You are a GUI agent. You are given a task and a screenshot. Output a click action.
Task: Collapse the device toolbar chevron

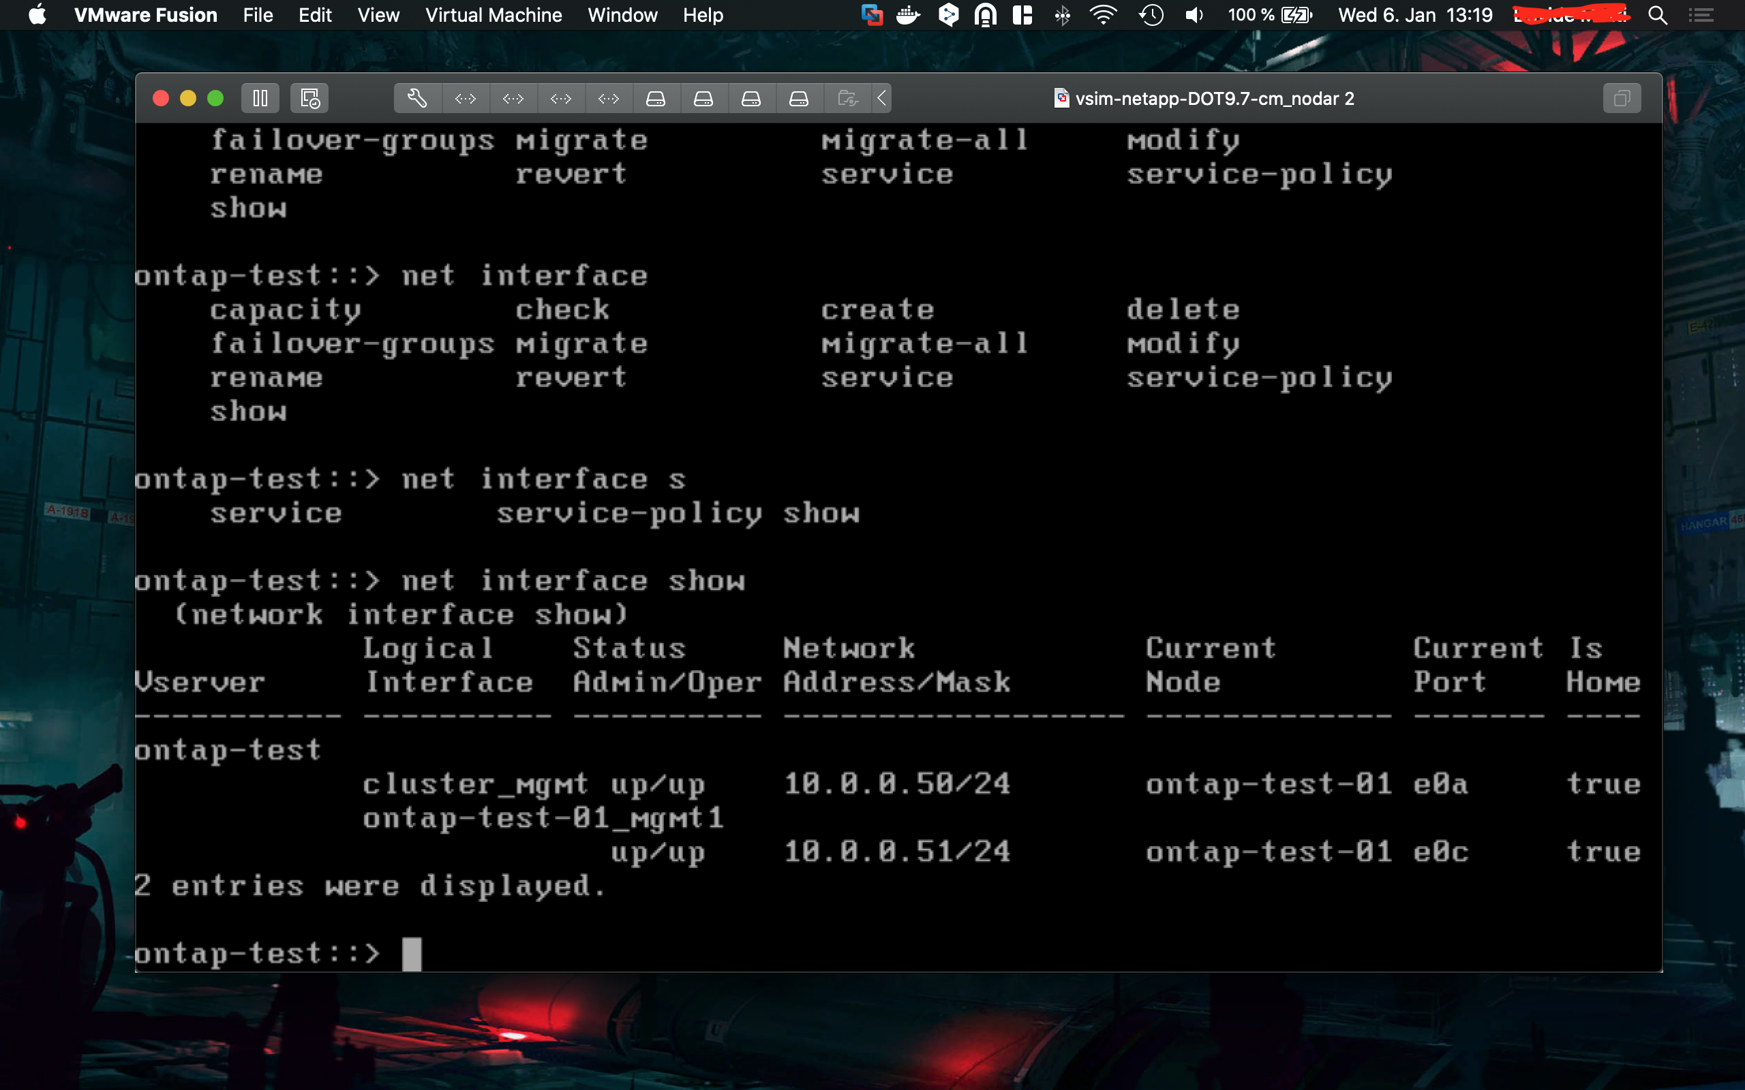882,98
